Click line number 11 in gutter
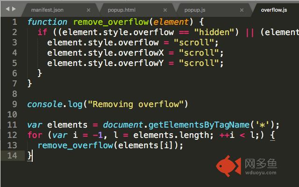The image size is (299, 187). pos(12,125)
